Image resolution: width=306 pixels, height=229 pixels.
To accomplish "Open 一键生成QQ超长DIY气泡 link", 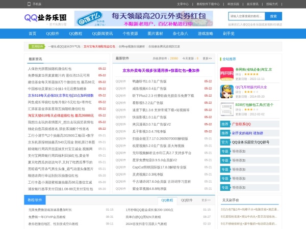I will click(64, 46).
